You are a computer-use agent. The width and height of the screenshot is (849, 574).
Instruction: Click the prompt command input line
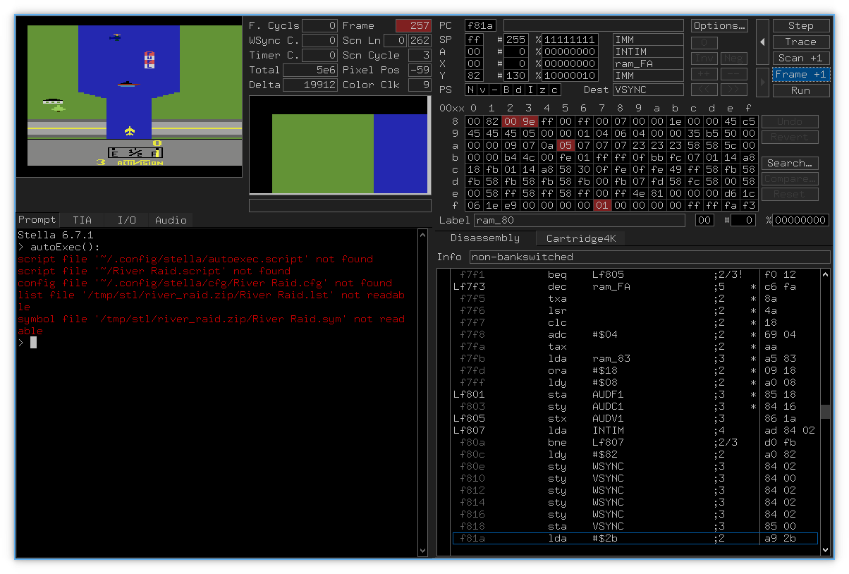point(216,343)
